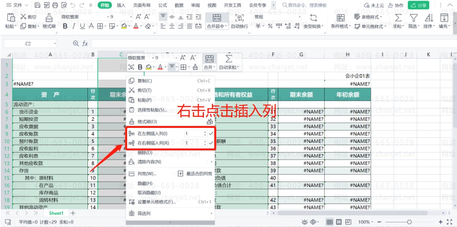
Task: Switch to page layout view in status bar
Action: click(x=339, y=222)
